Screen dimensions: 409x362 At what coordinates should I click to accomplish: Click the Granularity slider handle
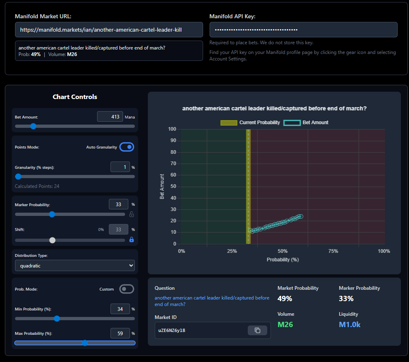[x=18, y=177]
